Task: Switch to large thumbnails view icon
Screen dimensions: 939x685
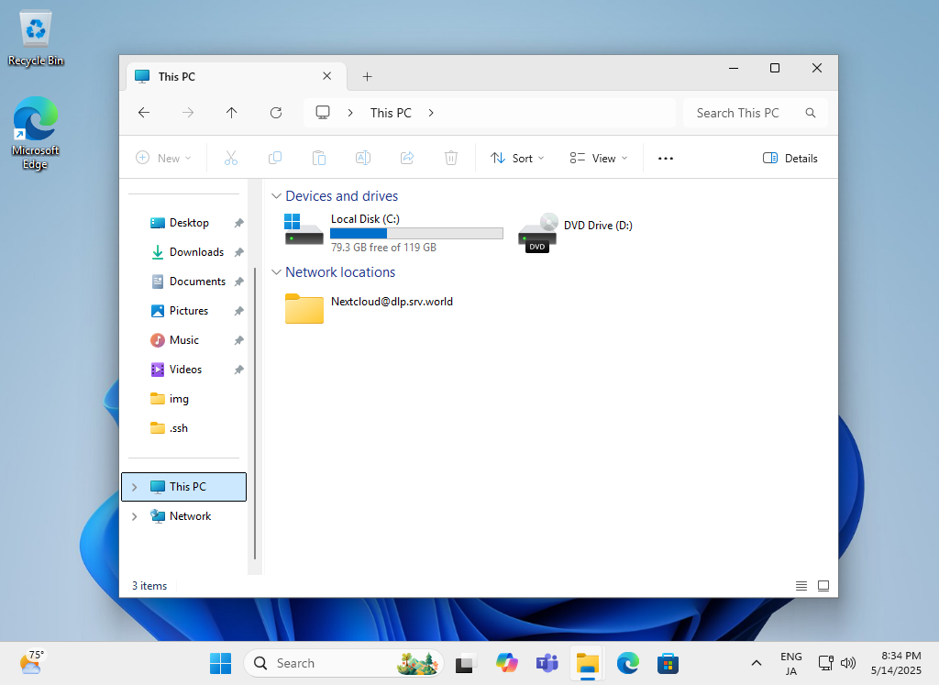Action: point(823,586)
